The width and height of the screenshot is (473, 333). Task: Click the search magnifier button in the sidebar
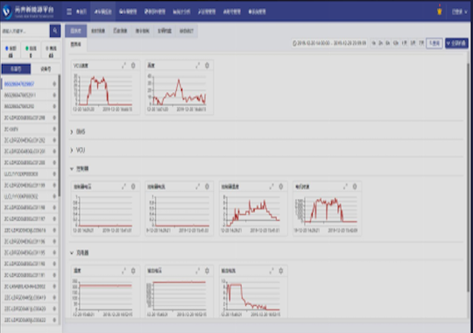[x=55, y=31]
